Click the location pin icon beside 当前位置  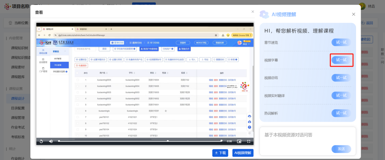(10, 23)
